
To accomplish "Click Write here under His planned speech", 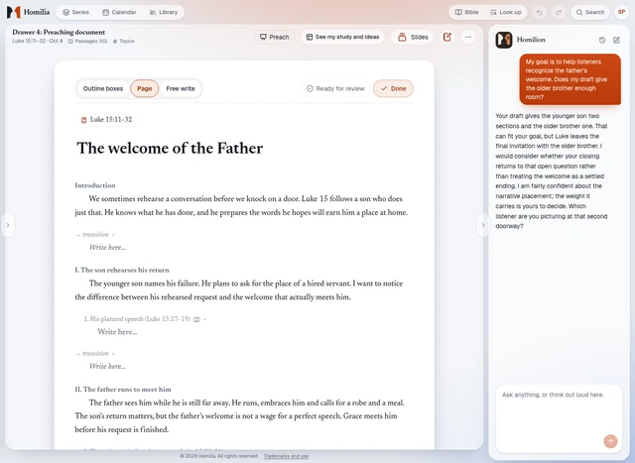I will point(117,332).
